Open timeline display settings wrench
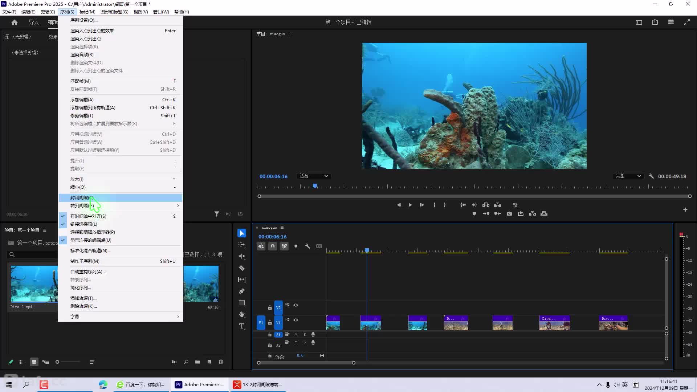Screen dimensions: 697x392 click(x=307, y=246)
